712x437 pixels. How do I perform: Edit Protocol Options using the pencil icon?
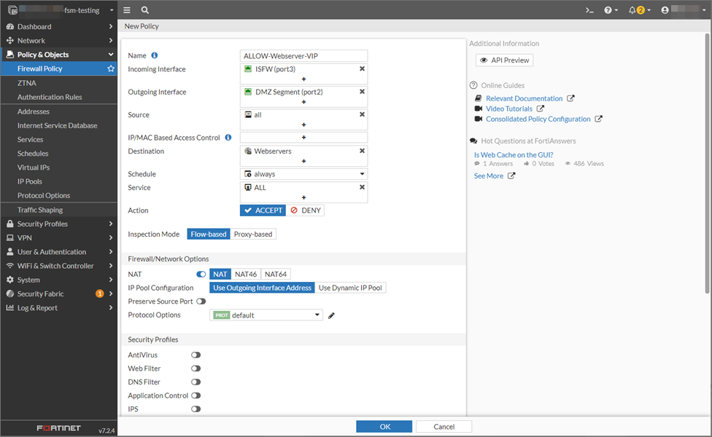point(330,315)
